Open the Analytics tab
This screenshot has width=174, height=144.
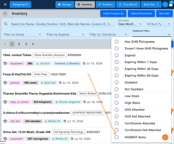pyautogui.click(x=106, y=5)
